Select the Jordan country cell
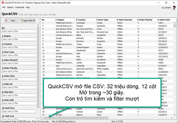The image size is (178, 123). 79,63
